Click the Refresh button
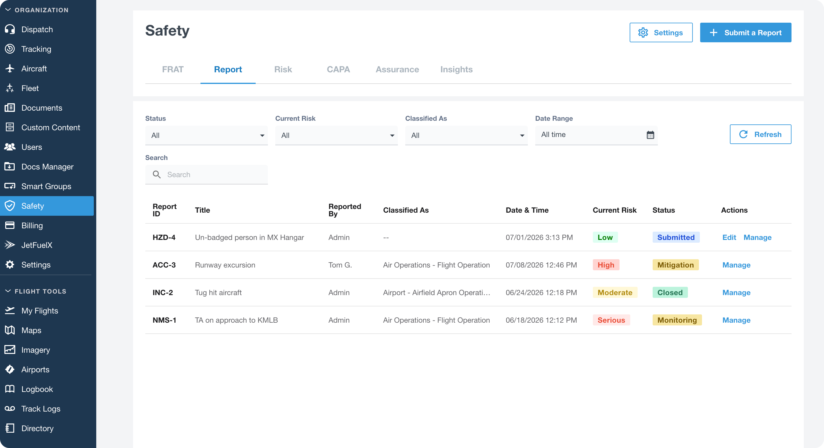 [x=760, y=134]
